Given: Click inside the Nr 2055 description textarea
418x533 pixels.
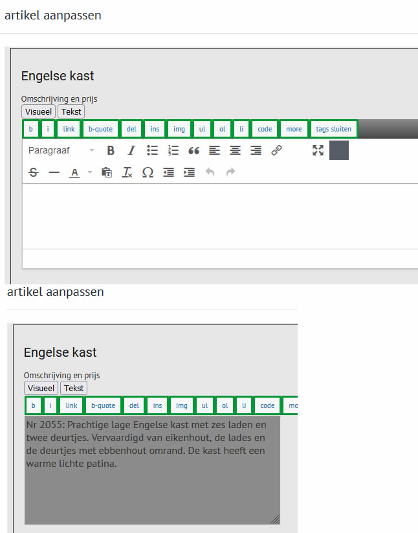Looking at the screenshot, I should tap(153, 470).
